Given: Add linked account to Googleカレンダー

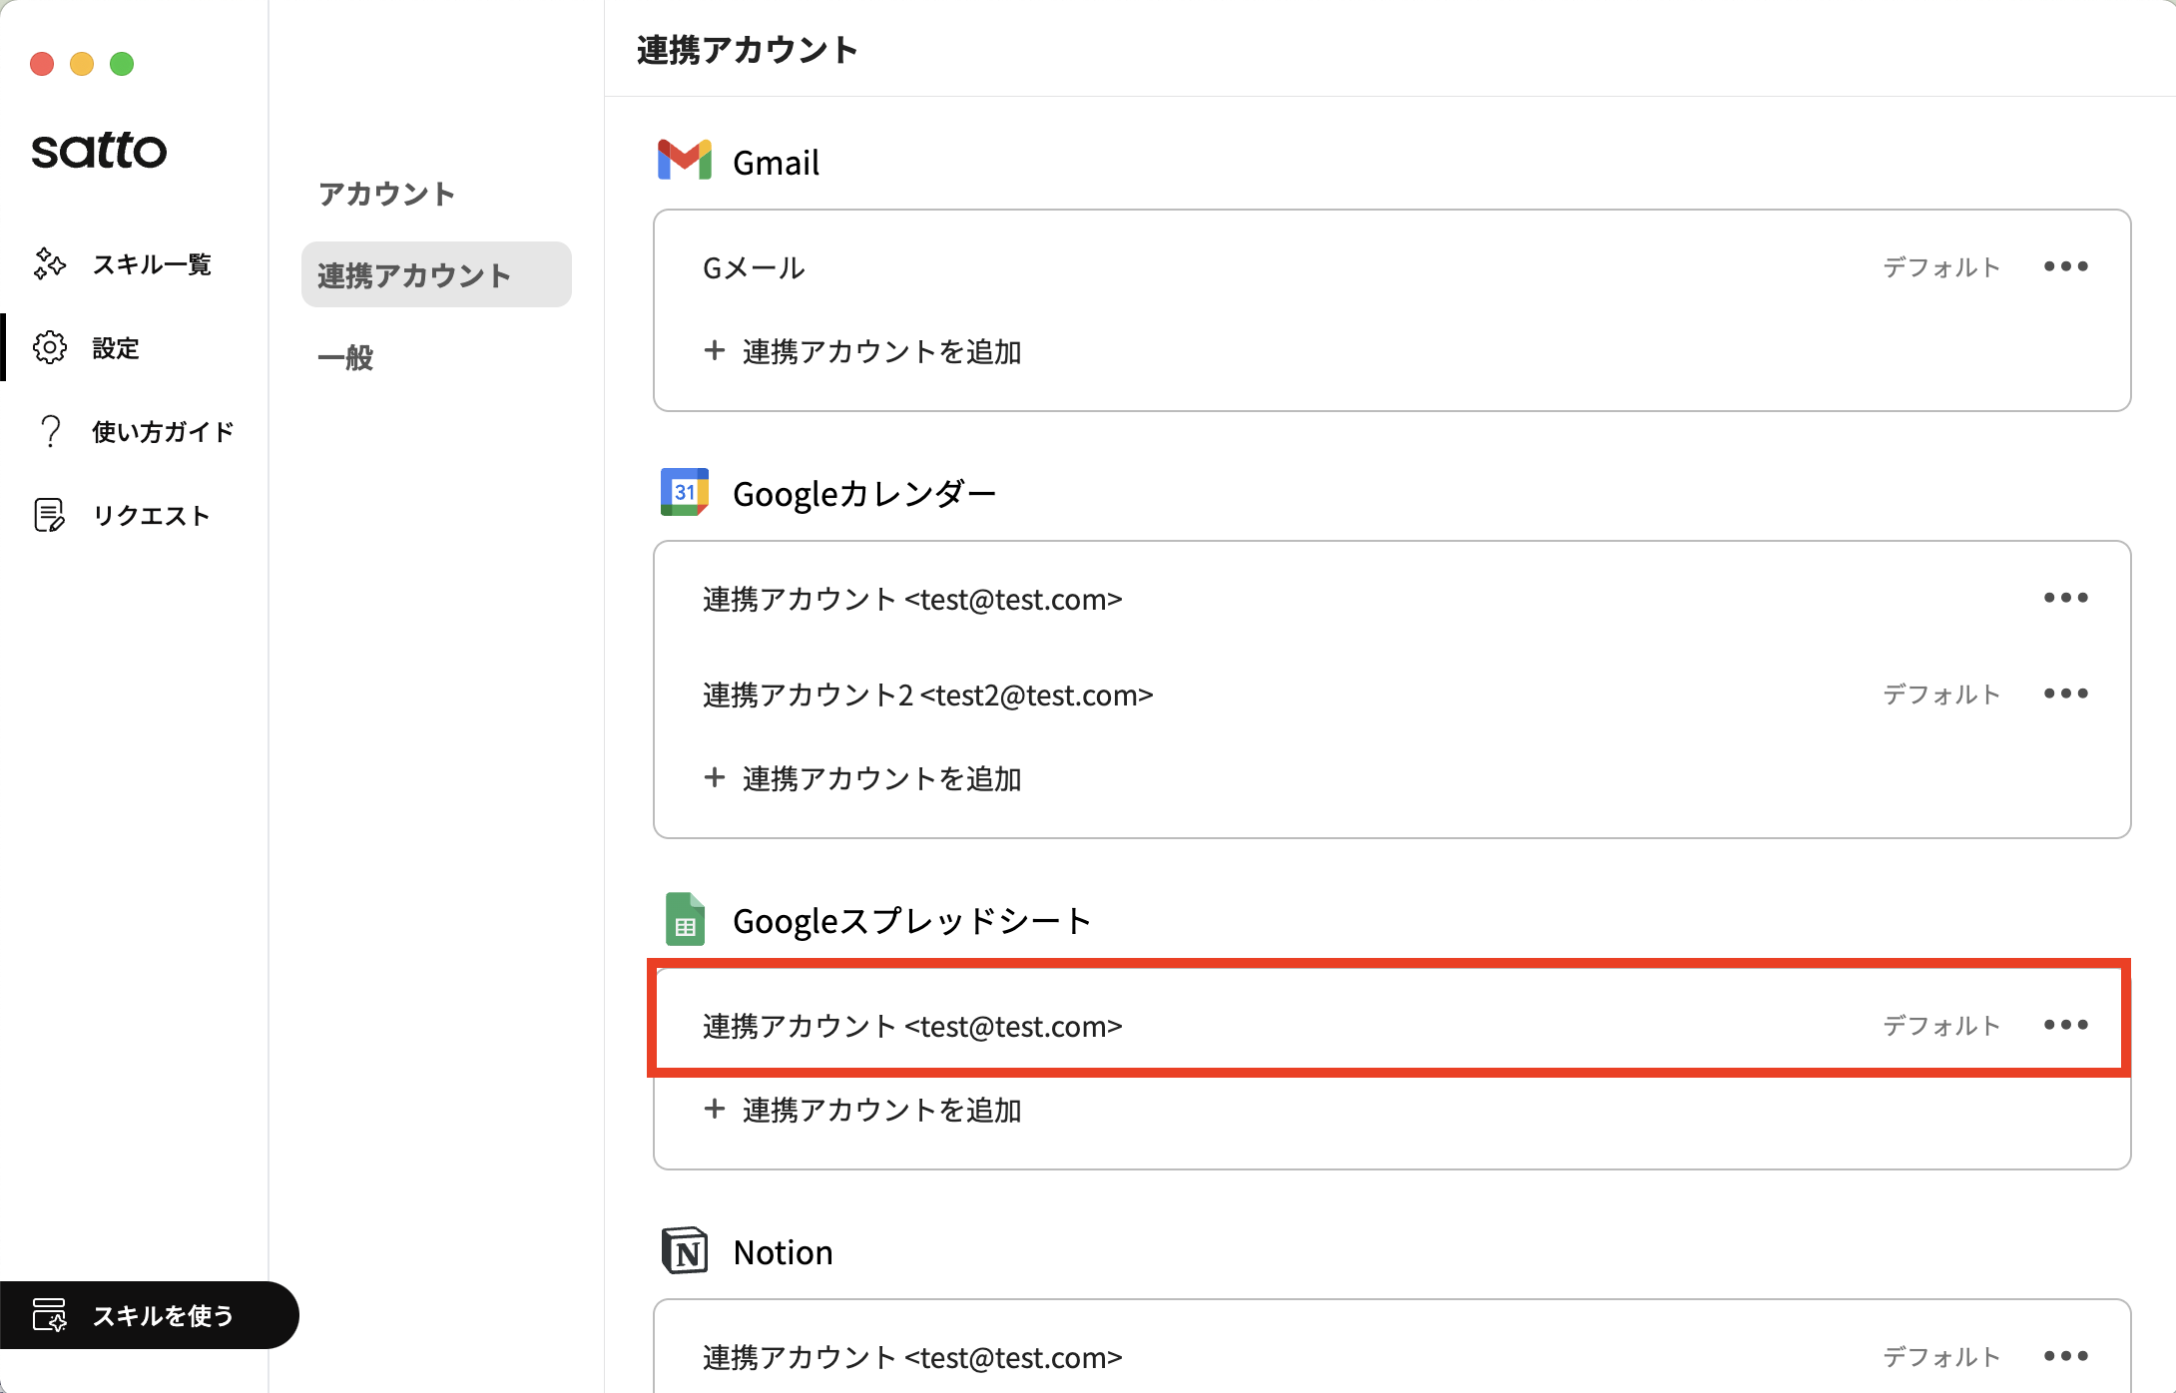Looking at the screenshot, I should (x=862, y=778).
